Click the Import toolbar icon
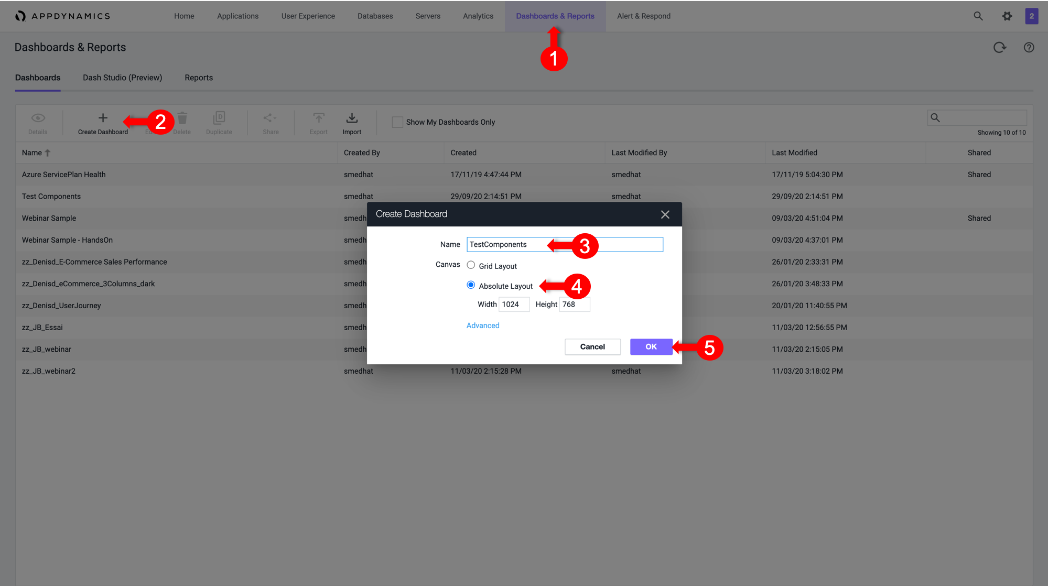Viewport: 1048px width, 586px height. (352, 118)
